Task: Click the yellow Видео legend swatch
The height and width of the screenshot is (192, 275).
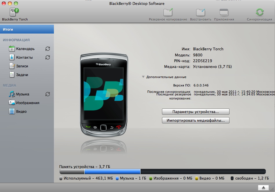Action: tap(196, 178)
